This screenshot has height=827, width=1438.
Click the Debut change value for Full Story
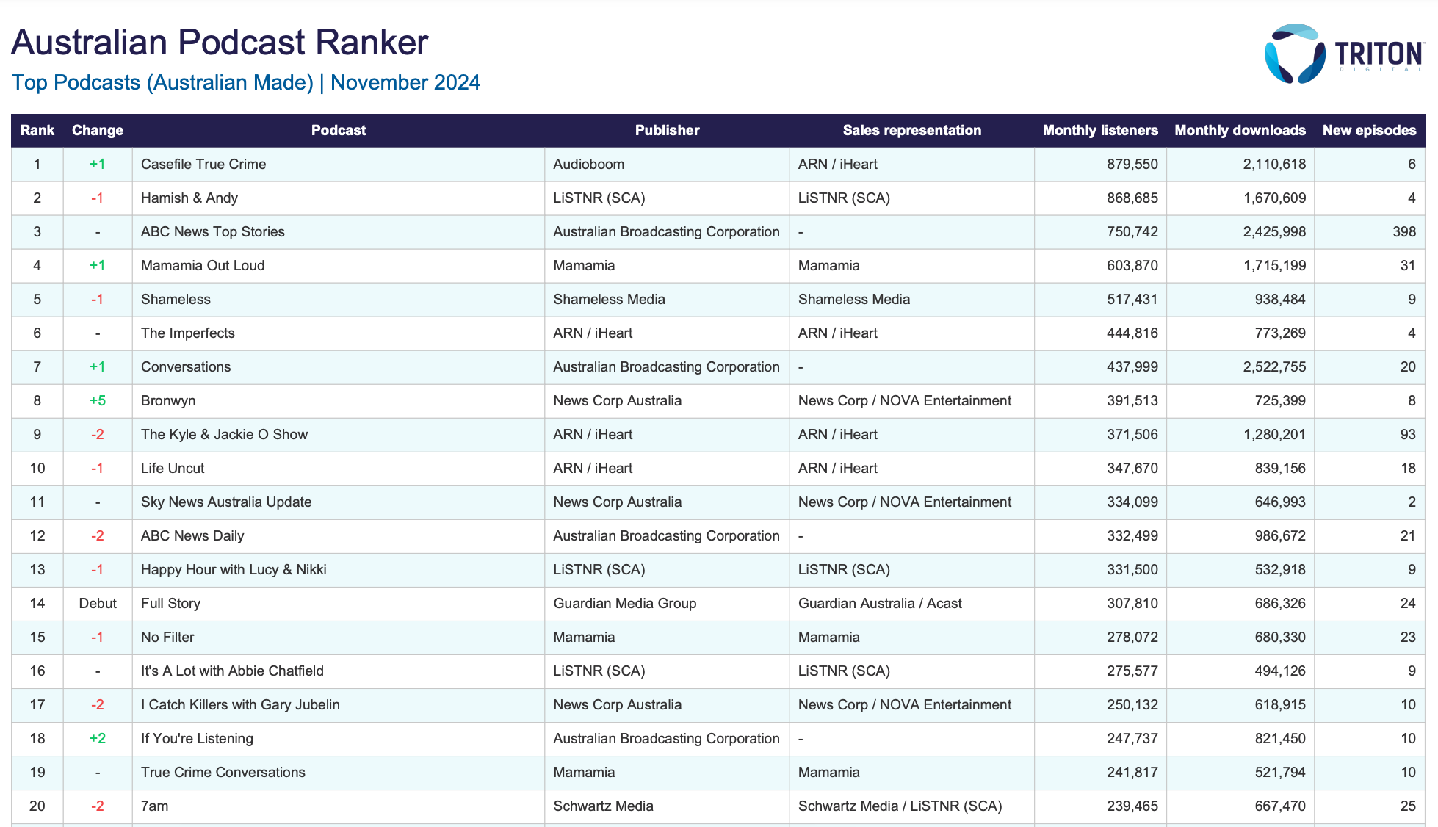coord(98,603)
